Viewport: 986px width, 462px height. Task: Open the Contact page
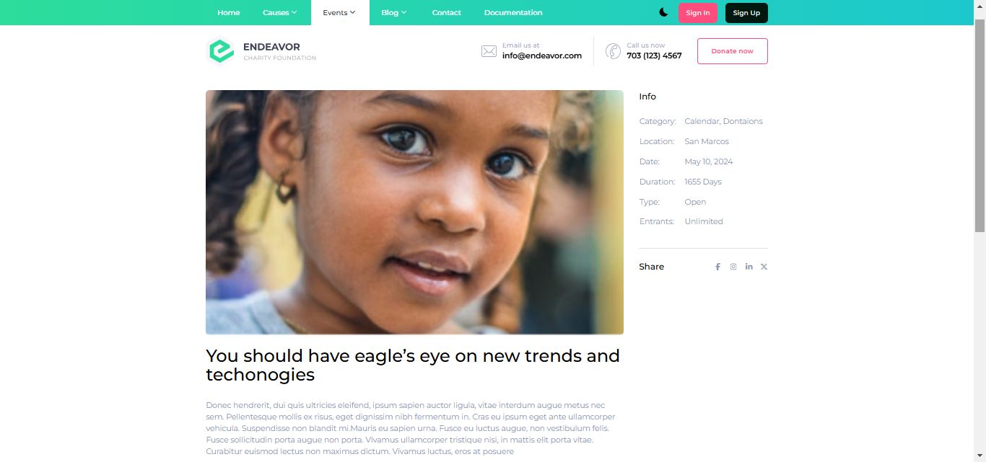[x=446, y=12]
